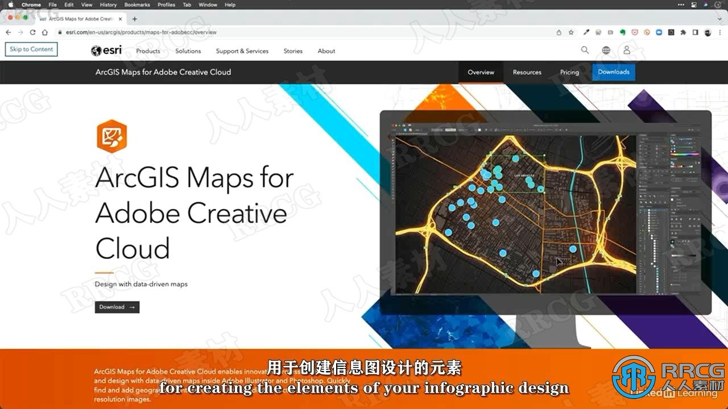Click the esri globe logo
728x409 pixels.
[106, 51]
